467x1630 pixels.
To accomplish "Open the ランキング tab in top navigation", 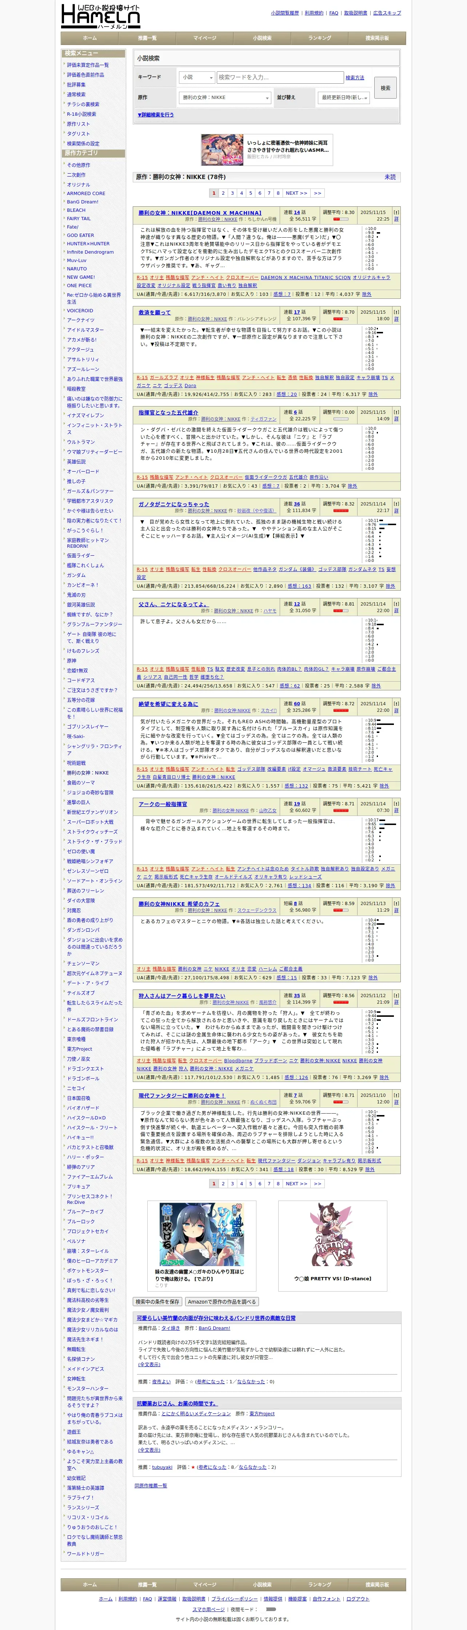I will tap(320, 38).
